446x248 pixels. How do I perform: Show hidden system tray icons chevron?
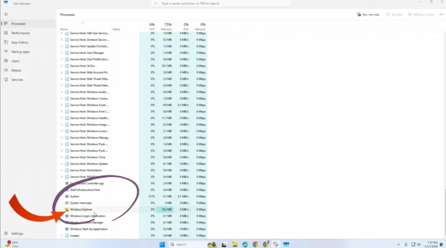(x=399, y=245)
